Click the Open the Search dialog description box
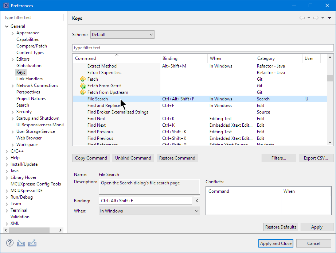Viewport: 336px width, 253px height. (x=149, y=187)
